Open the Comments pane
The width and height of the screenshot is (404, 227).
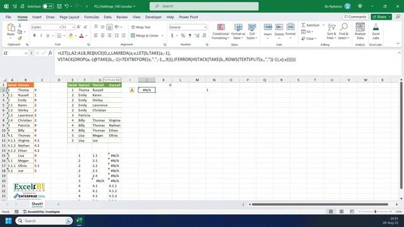click(x=355, y=17)
